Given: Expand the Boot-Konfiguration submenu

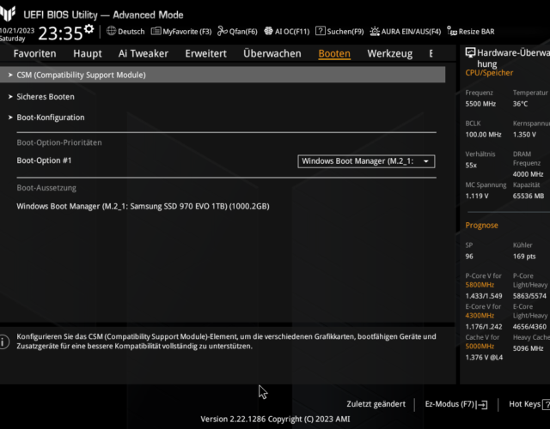Looking at the screenshot, I should (50, 118).
